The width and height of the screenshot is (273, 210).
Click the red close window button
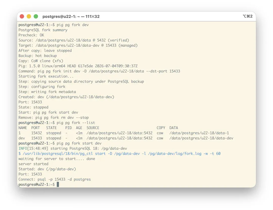coord(22,16)
